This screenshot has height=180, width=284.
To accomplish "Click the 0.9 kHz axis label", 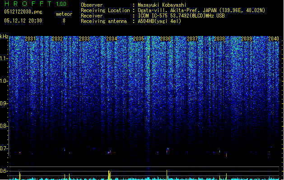I will coord(4,103).
